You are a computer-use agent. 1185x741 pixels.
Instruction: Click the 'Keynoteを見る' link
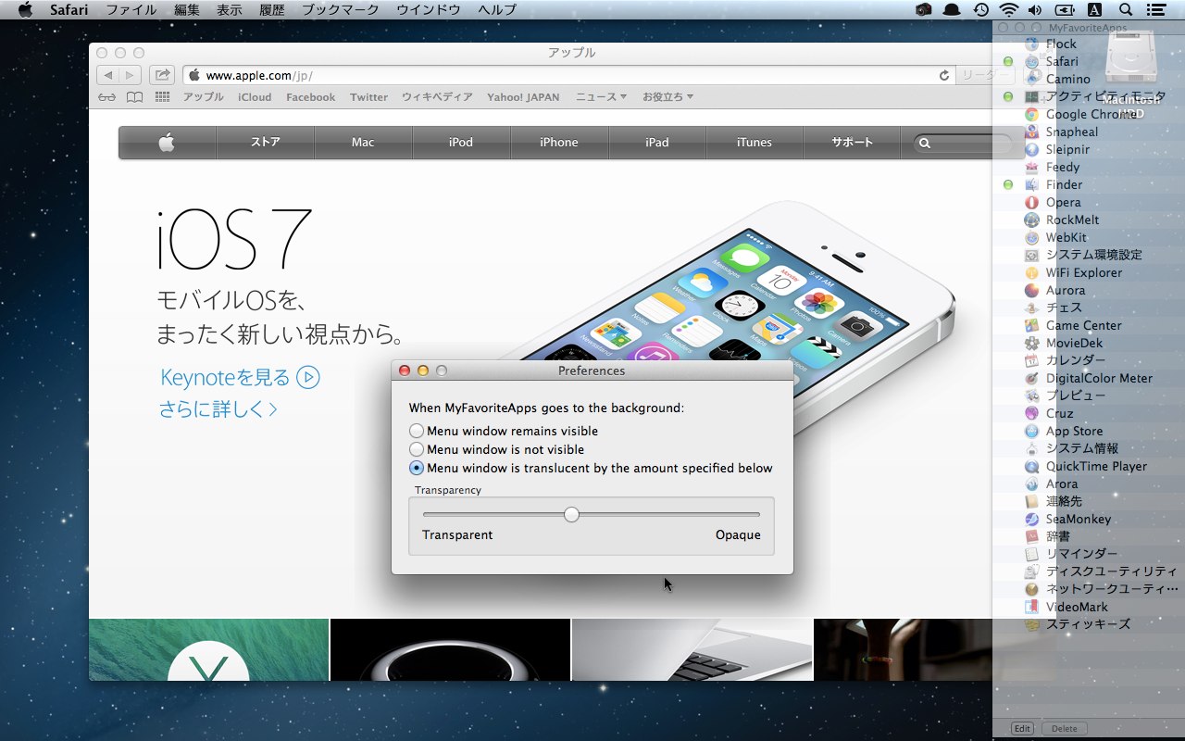(x=240, y=378)
